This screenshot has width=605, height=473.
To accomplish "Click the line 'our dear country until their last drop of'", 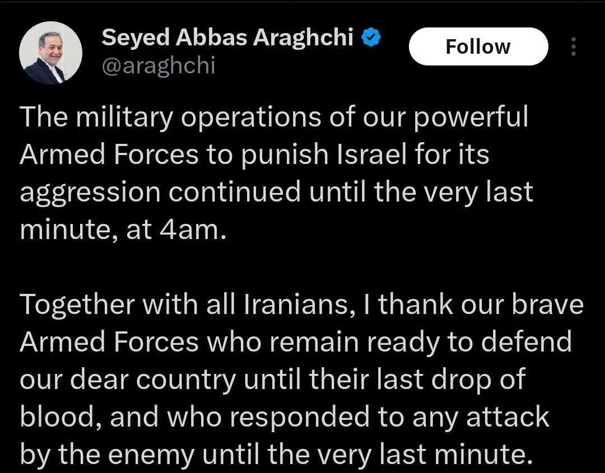I will pos(272,380).
